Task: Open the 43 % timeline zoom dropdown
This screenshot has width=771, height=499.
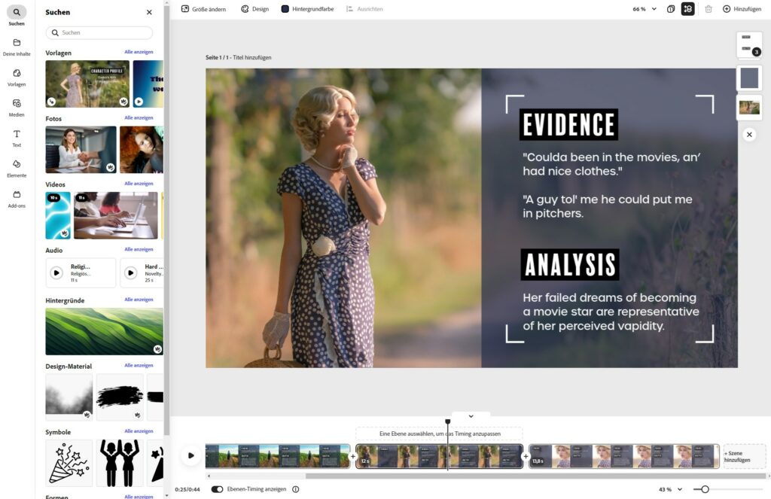Action: click(670, 489)
